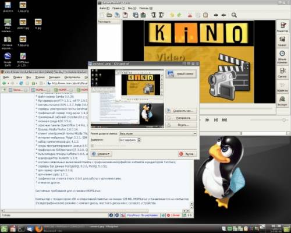Click the Back arrow in Firefox toolbar
The image size is (291, 233).
pos(4,83)
